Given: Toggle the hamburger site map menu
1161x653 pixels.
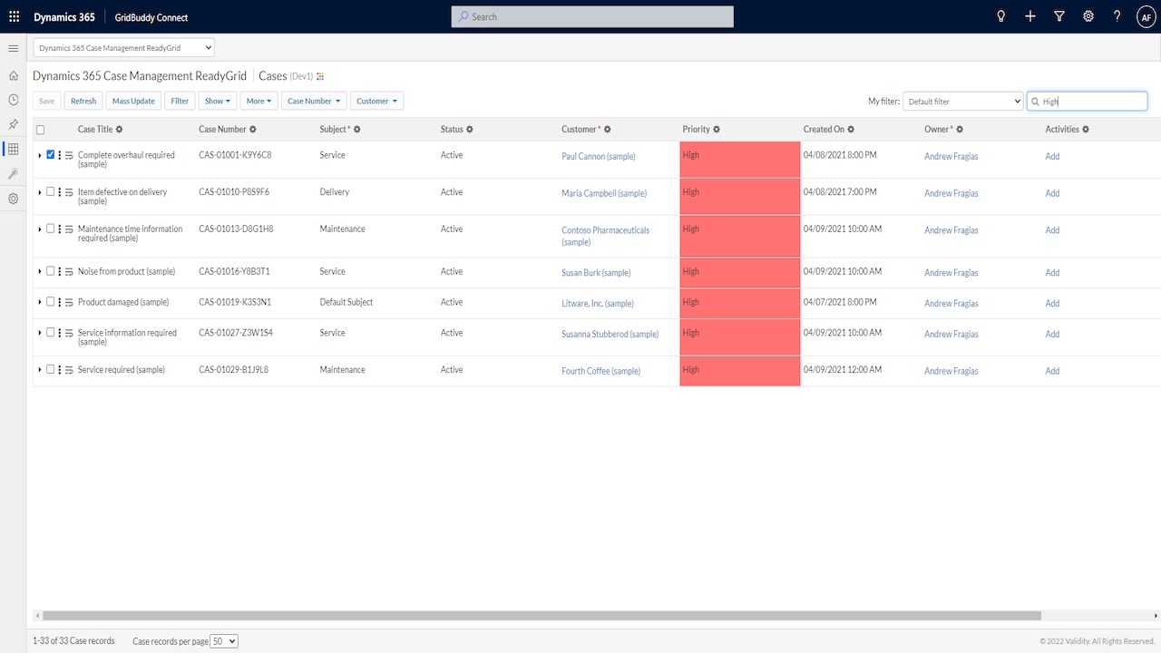Looking at the screenshot, I should (x=13, y=48).
